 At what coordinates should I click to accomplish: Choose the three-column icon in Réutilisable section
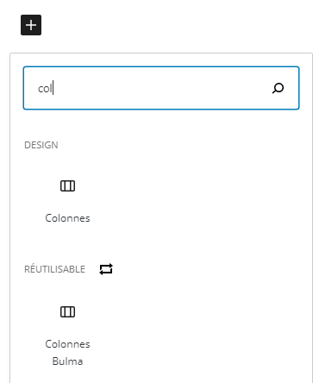67,311
